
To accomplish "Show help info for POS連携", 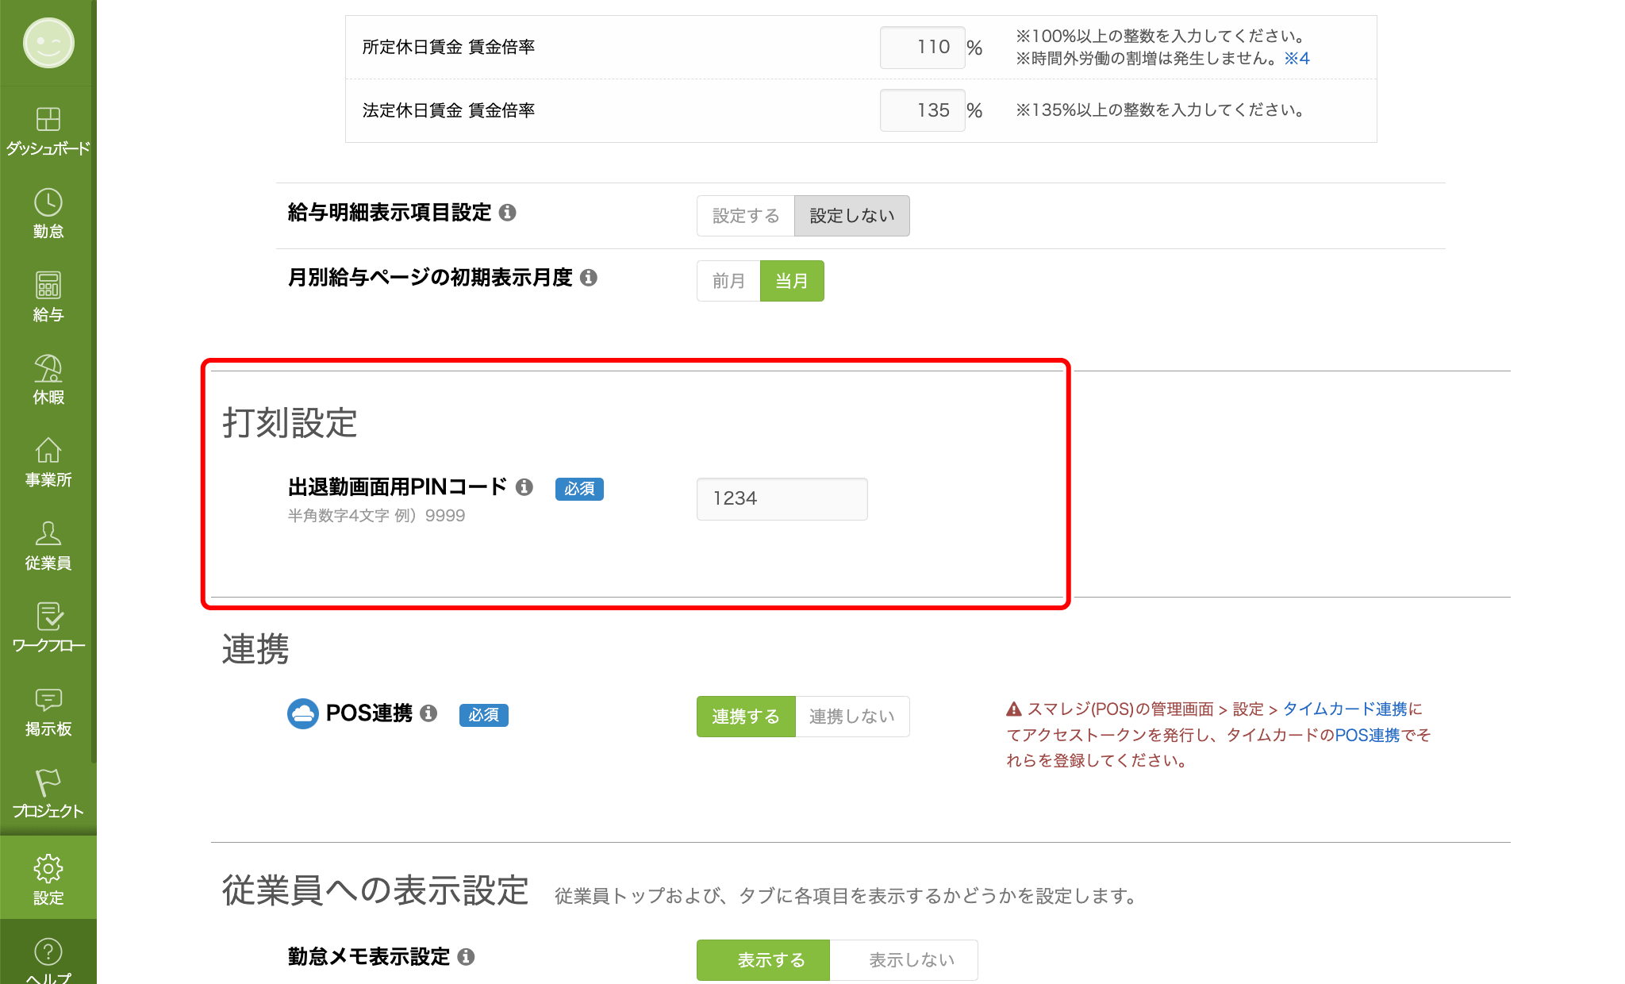I will click(429, 713).
